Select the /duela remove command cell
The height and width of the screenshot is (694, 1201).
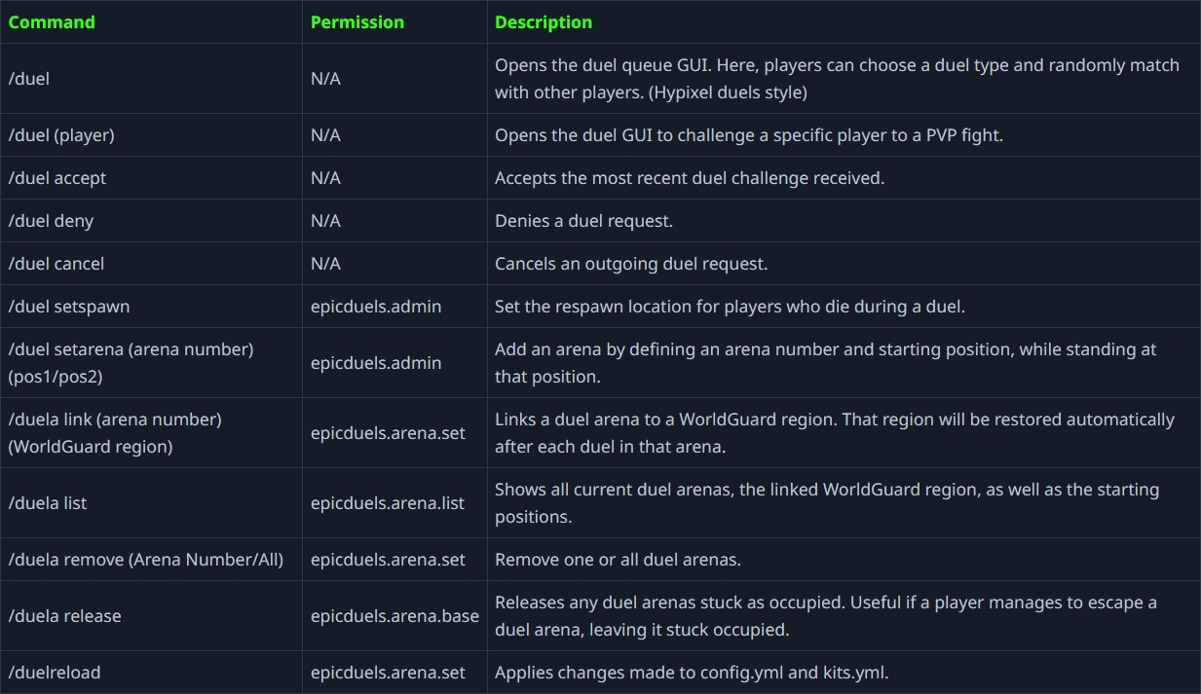click(146, 560)
